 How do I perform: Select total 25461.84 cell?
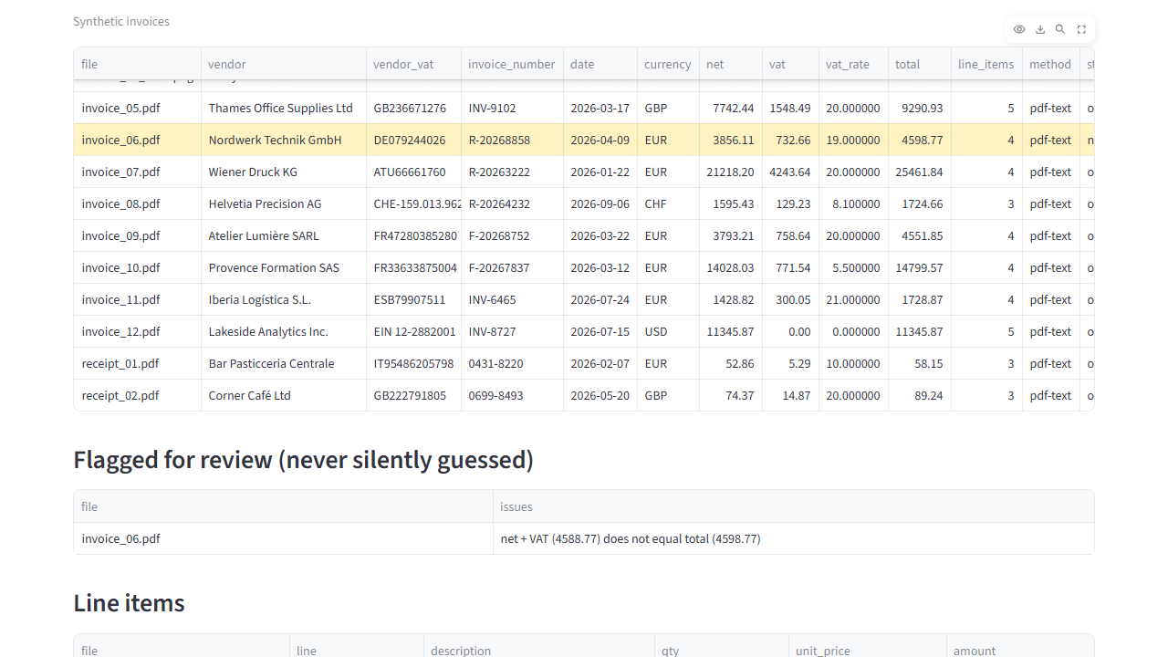(x=920, y=172)
